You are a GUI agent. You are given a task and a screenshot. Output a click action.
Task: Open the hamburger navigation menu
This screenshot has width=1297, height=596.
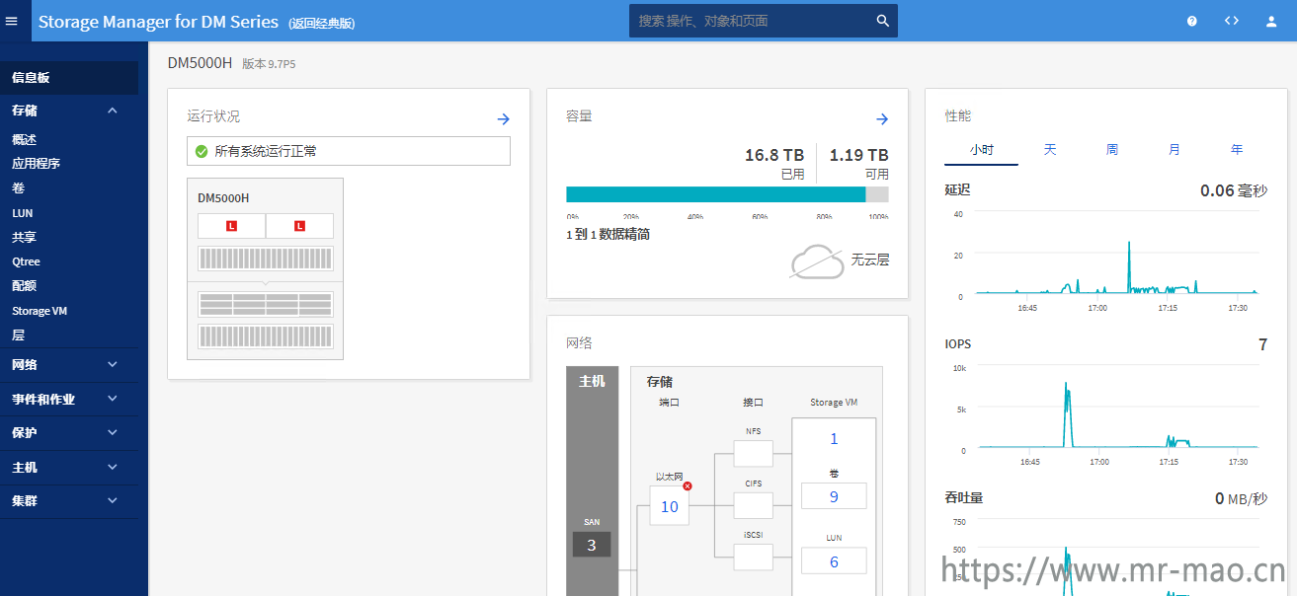[x=12, y=21]
